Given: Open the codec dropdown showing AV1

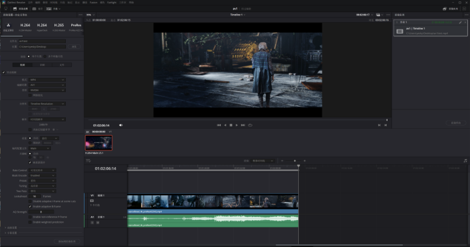Looking at the screenshot, I should pyautogui.click(x=47, y=85).
